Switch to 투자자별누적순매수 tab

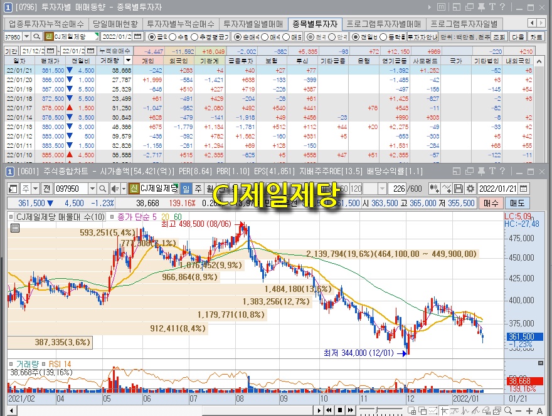[x=180, y=24]
